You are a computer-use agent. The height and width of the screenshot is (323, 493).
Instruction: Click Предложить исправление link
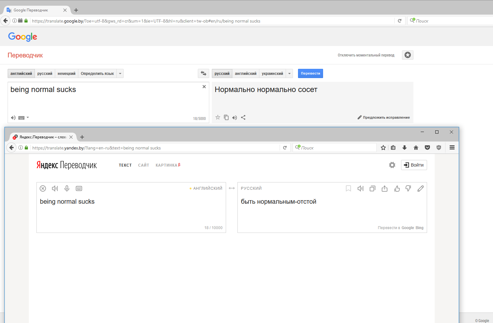pos(384,117)
